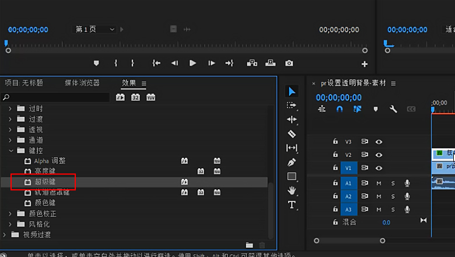455x257 pixels.
Task: Expand the 视频过渡 folder
Action: (4, 235)
